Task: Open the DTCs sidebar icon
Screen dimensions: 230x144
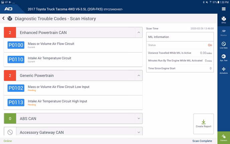Action: [x=224, y=20]
